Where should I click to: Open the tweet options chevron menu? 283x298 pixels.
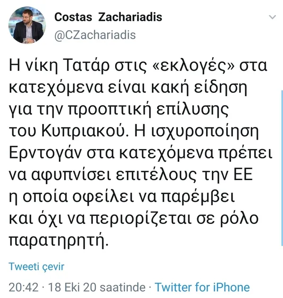pos(272,17)
